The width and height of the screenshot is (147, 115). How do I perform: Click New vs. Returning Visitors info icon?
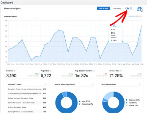[92, 85]
